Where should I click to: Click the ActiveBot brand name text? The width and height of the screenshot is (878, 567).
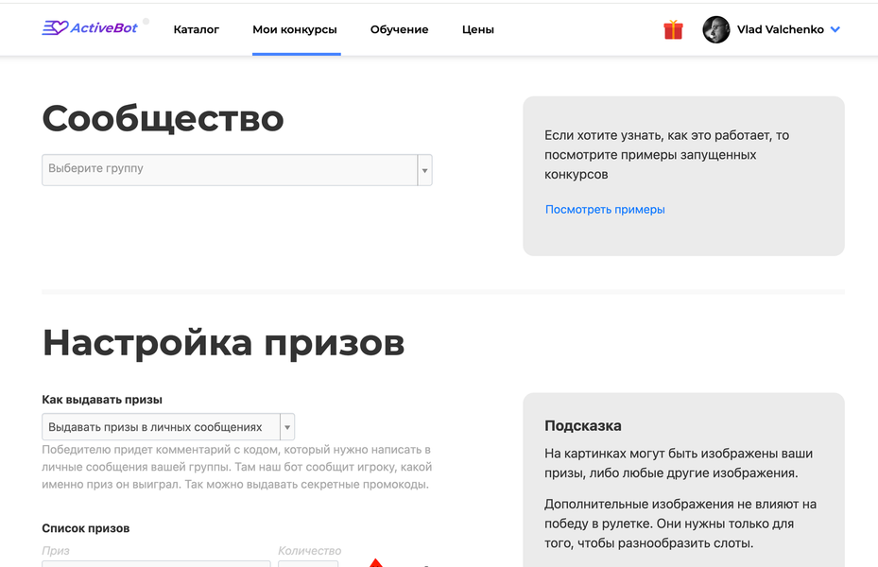coord(104,28)
